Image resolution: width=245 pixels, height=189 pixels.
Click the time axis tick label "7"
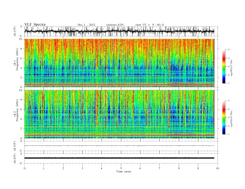coord(160,168)
